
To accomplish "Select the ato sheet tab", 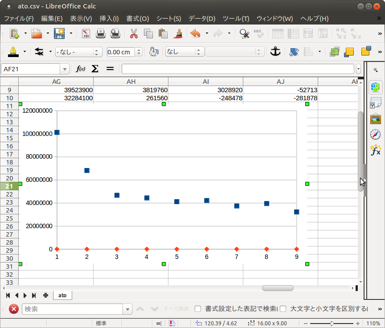I will 62,295.
